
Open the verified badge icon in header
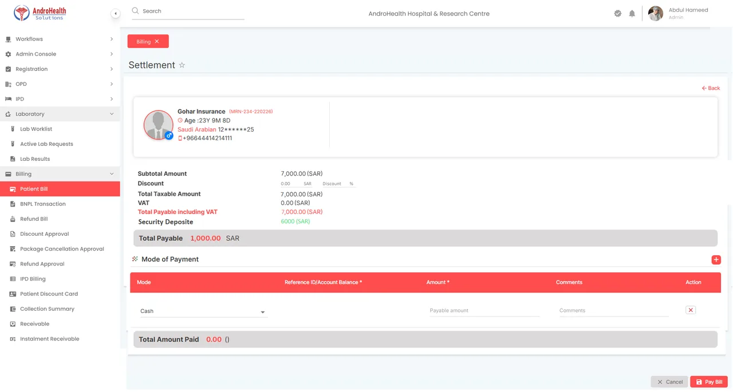(617, 13)
